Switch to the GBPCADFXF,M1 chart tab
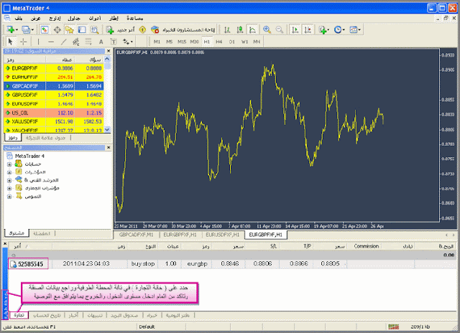Viewport: 460px width, 333px height. tap(136, 235)
